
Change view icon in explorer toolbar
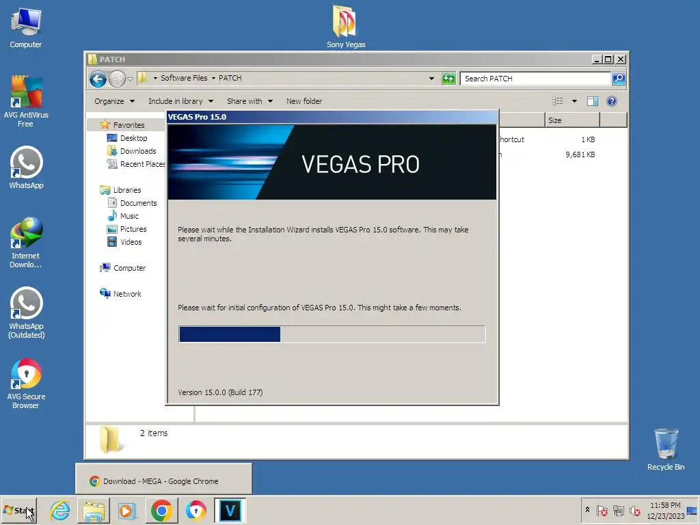coord(558,101)
